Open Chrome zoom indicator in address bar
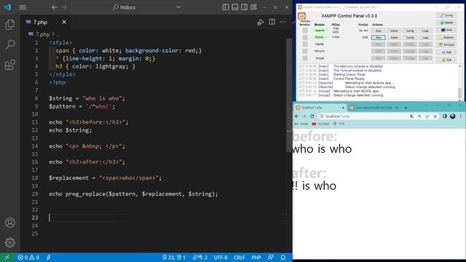The image size is (466, 262). click(419, 116)
